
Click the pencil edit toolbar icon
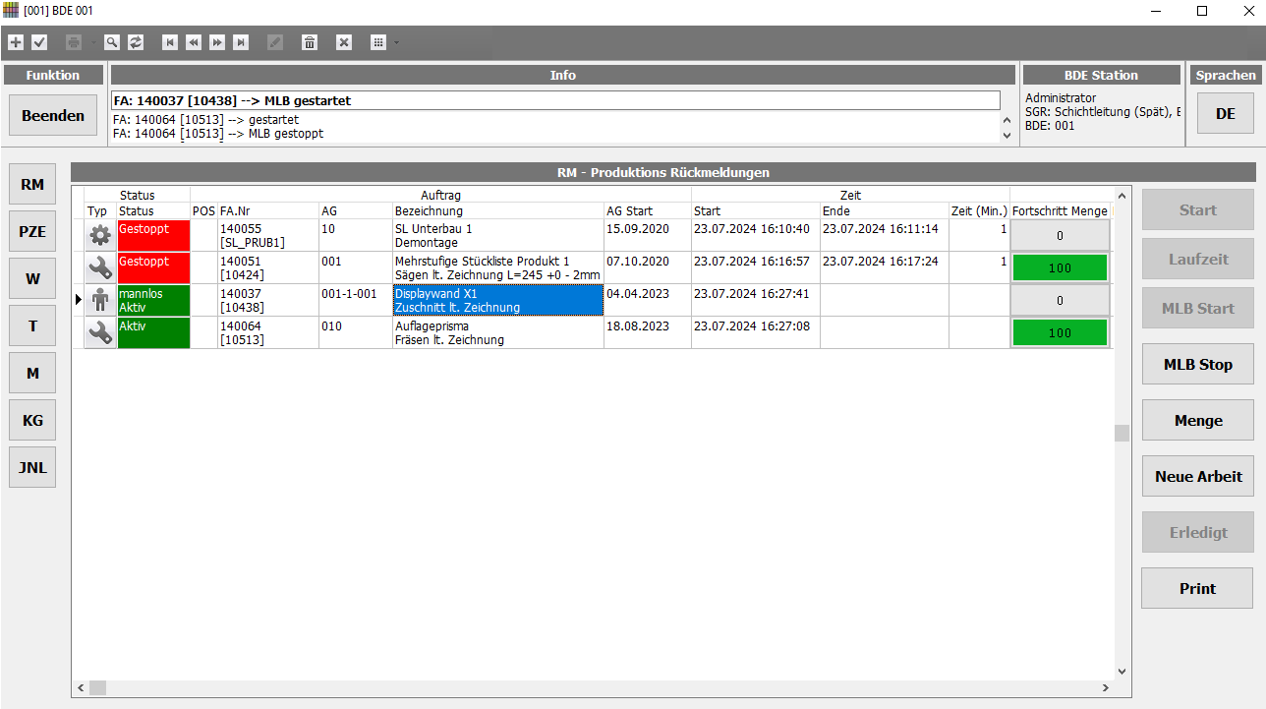[275, 42]
